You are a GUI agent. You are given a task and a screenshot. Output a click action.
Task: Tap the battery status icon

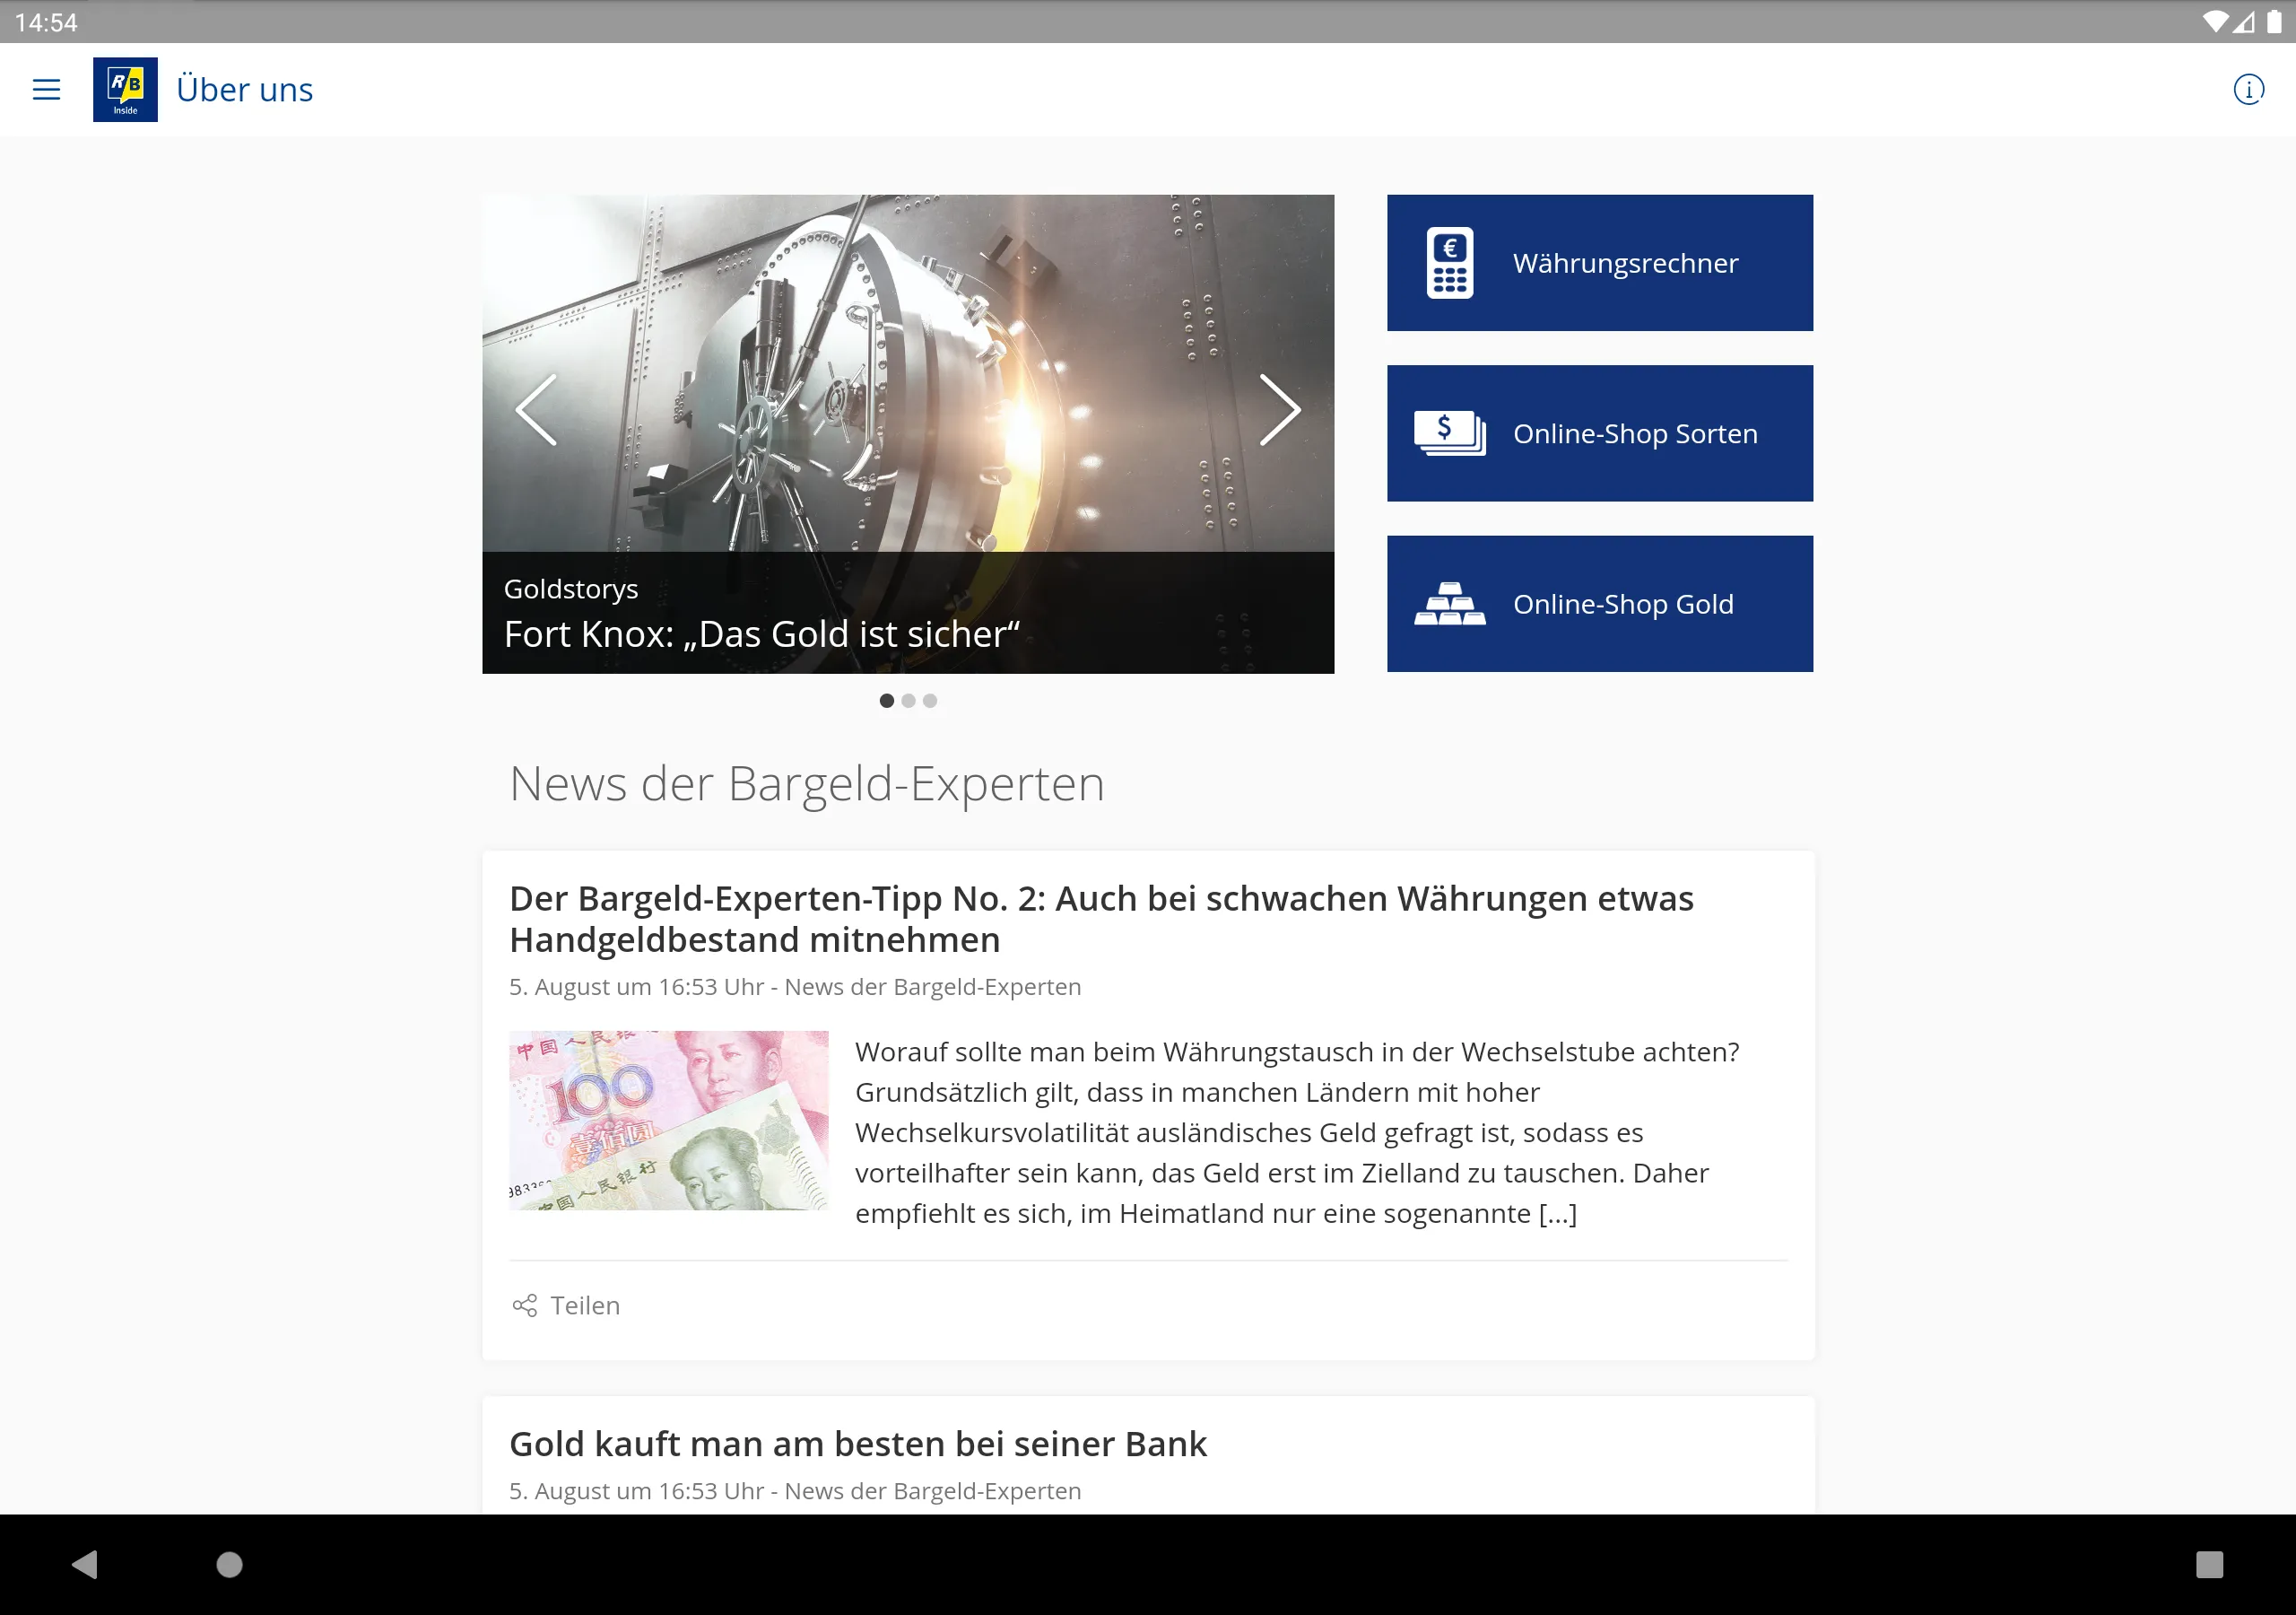coord(2274,21)
